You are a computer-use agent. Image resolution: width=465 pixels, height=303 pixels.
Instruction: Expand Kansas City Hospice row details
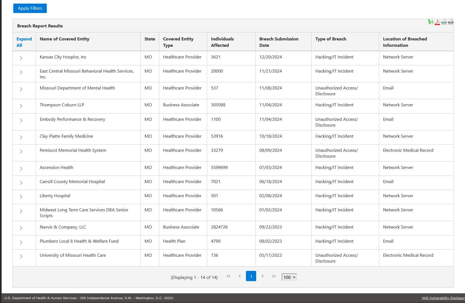click(x=21, y=58)
